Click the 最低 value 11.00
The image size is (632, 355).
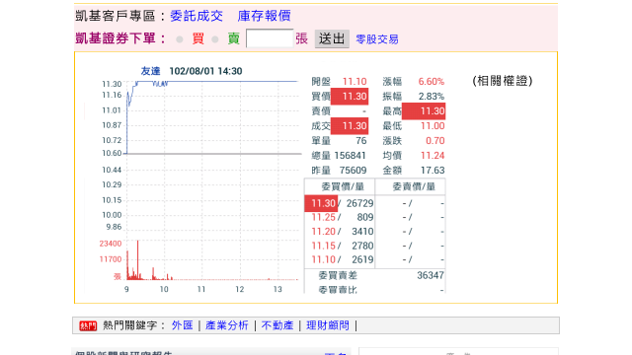(433, 126)
